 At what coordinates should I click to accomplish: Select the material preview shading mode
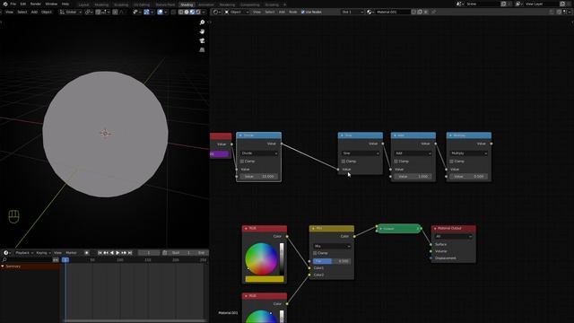[x=192, y=12]
